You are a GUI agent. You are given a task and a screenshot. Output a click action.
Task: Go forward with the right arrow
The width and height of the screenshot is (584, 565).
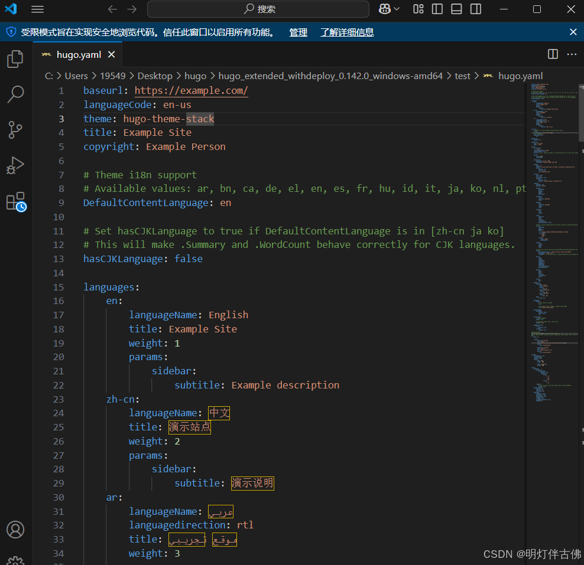coord(132,9)
